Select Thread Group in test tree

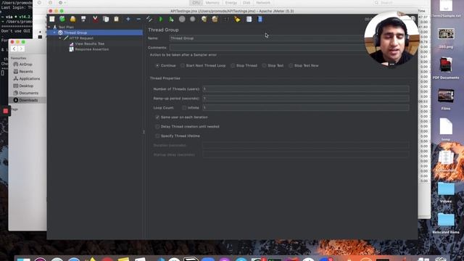point(75,33)
